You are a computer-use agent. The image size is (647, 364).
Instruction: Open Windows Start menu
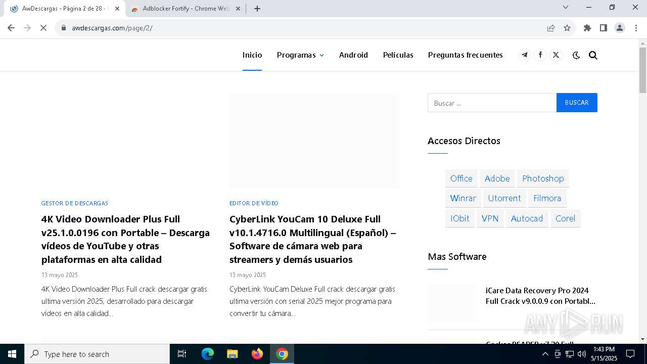[x=12, y=354]
